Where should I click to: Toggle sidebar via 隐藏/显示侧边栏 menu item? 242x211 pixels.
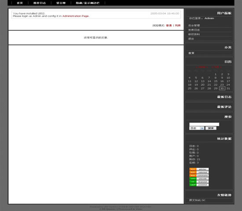(88, 3)
